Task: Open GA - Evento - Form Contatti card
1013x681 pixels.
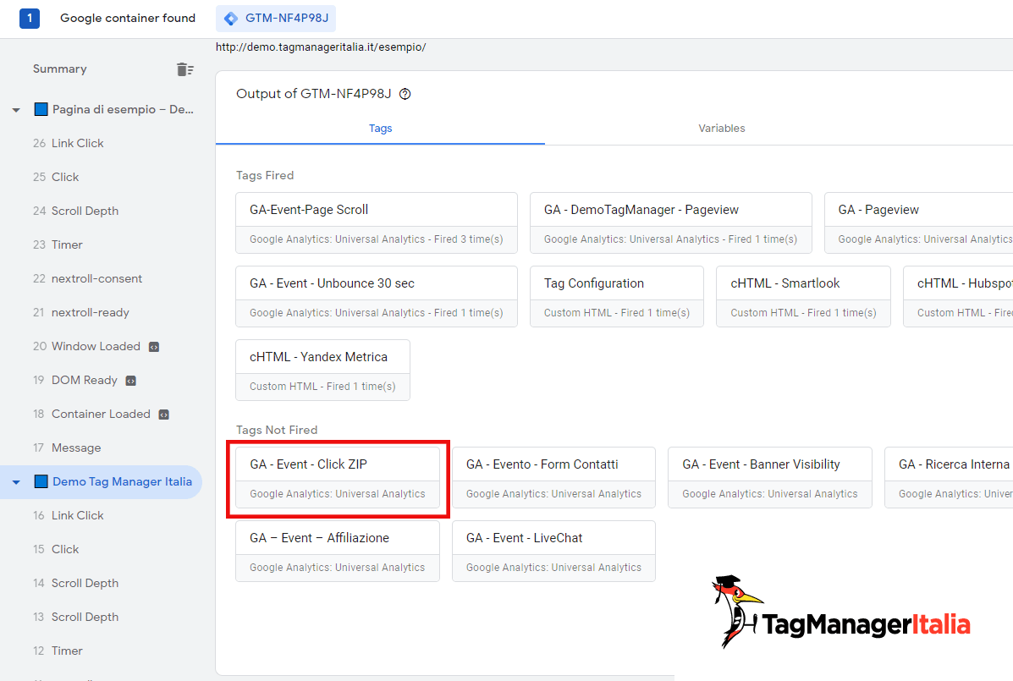Action: 553,478
